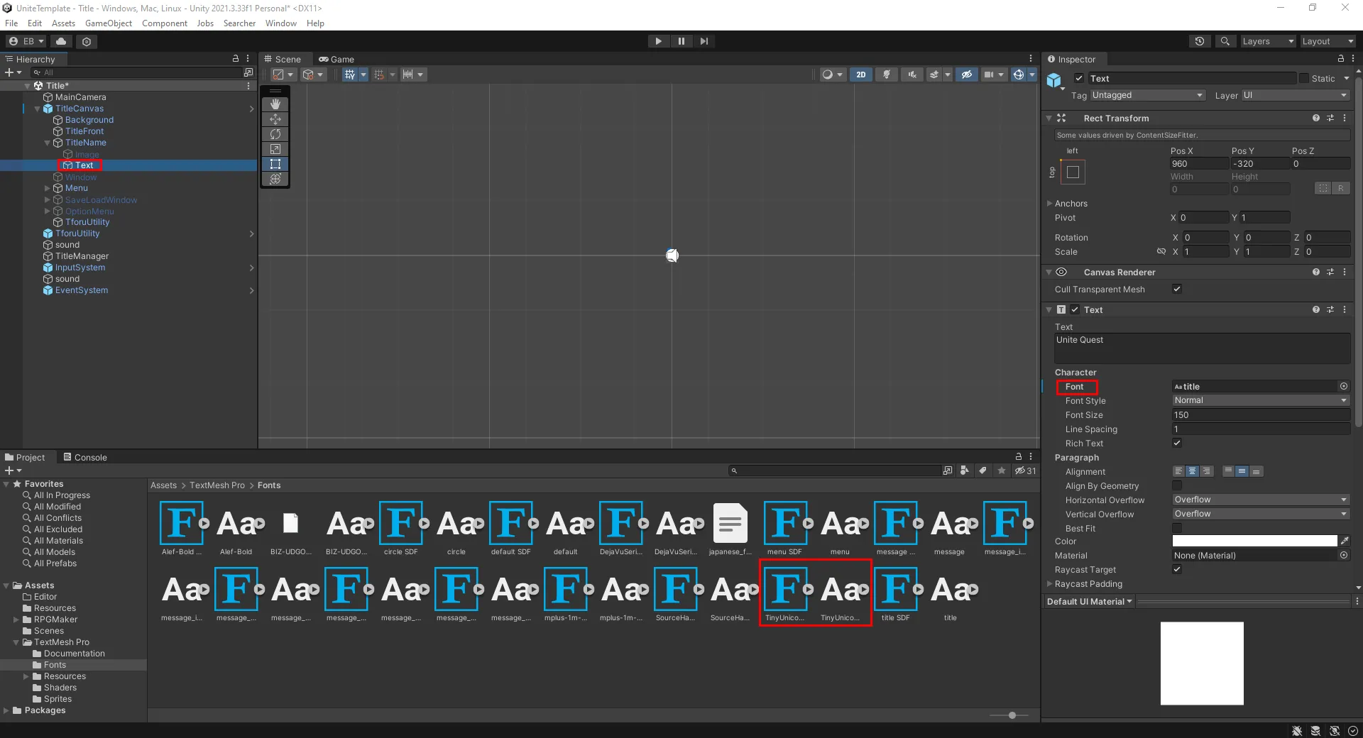Open the Unity cloud services icon
The width and height of the screenshot is (1363, 738).
(x=61, y=41)
